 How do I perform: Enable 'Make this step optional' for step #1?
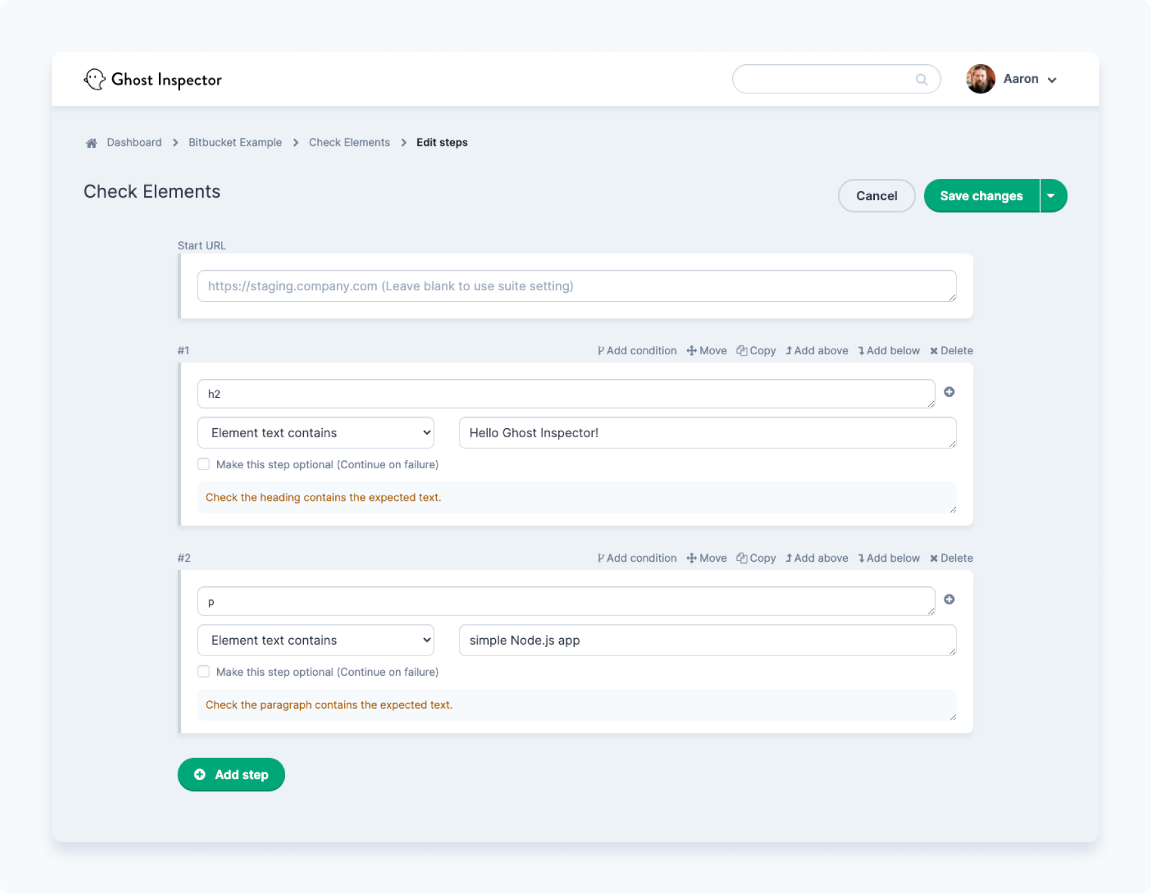coord(203,464)
